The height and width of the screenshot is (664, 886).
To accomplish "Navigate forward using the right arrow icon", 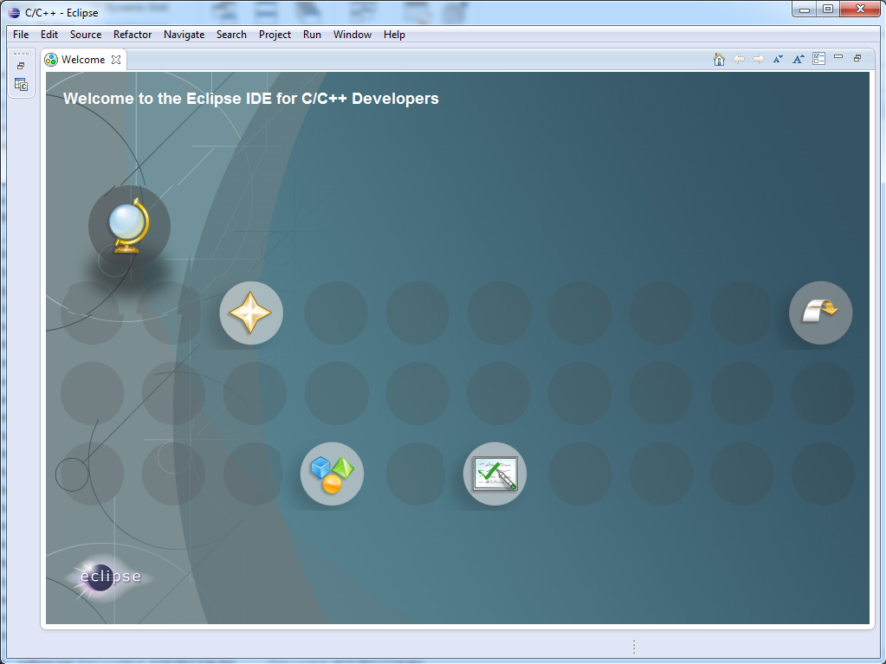I will pos(758,58).
